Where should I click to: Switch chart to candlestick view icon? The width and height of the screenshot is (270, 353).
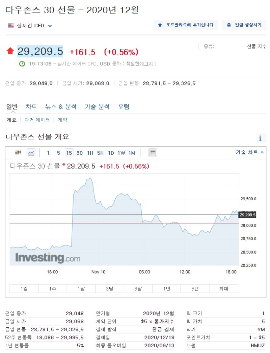18,153
